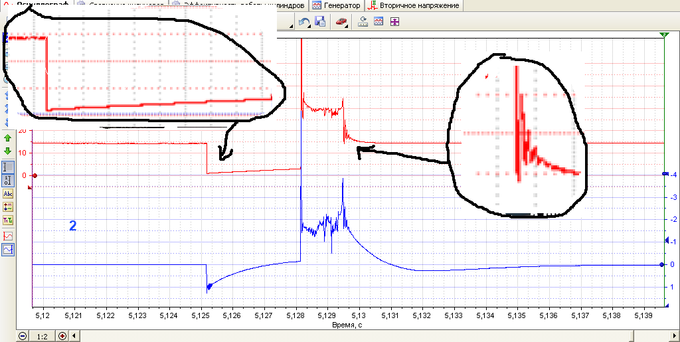The width and height of the screenshot is (680, 342).
Task: Click the red-blue arrows channel button
Action: coord(8,207)
